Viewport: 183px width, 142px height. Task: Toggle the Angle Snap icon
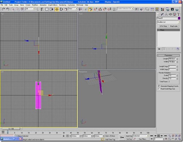tap(100, 9)
